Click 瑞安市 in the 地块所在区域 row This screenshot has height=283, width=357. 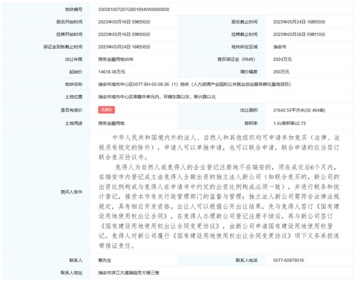(281, 47)
